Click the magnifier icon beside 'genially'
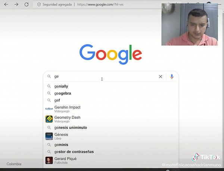This screenshot has height=171, width=224. click(49, 86)
